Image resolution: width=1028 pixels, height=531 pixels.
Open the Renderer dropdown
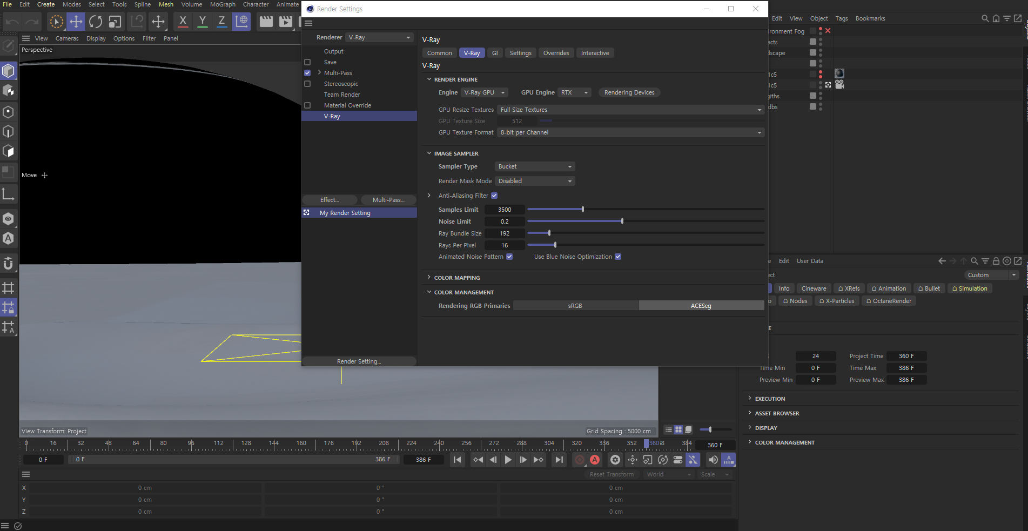click(x=379, y=37)
